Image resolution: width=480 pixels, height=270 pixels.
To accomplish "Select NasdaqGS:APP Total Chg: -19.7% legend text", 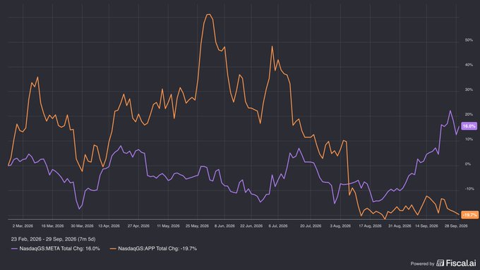I will pos(157,249).
